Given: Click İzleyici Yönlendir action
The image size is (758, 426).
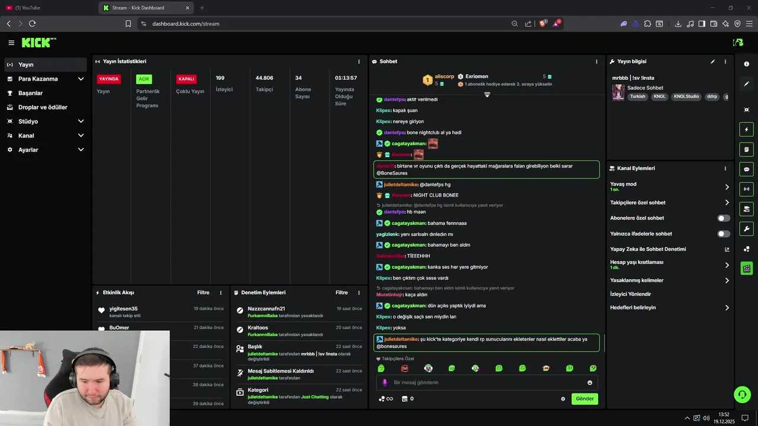Looking at the screenshot, I should tap(630, 294).
